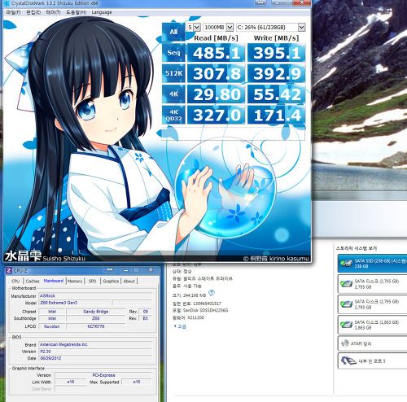Screen dimensions: 407x402
Task: Click the 512K read value 307.8
Action: click(x=217, y=73)
